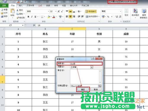Screen dimensions: 148x111
Task: Click the 引用位置 refers-to field
Action: point(84,86)
